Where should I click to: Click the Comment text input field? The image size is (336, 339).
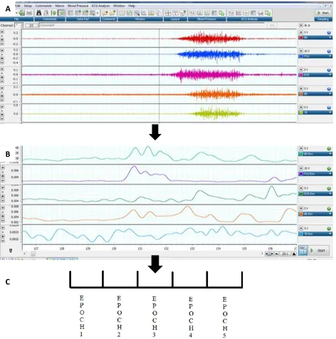tap(152, 25)
